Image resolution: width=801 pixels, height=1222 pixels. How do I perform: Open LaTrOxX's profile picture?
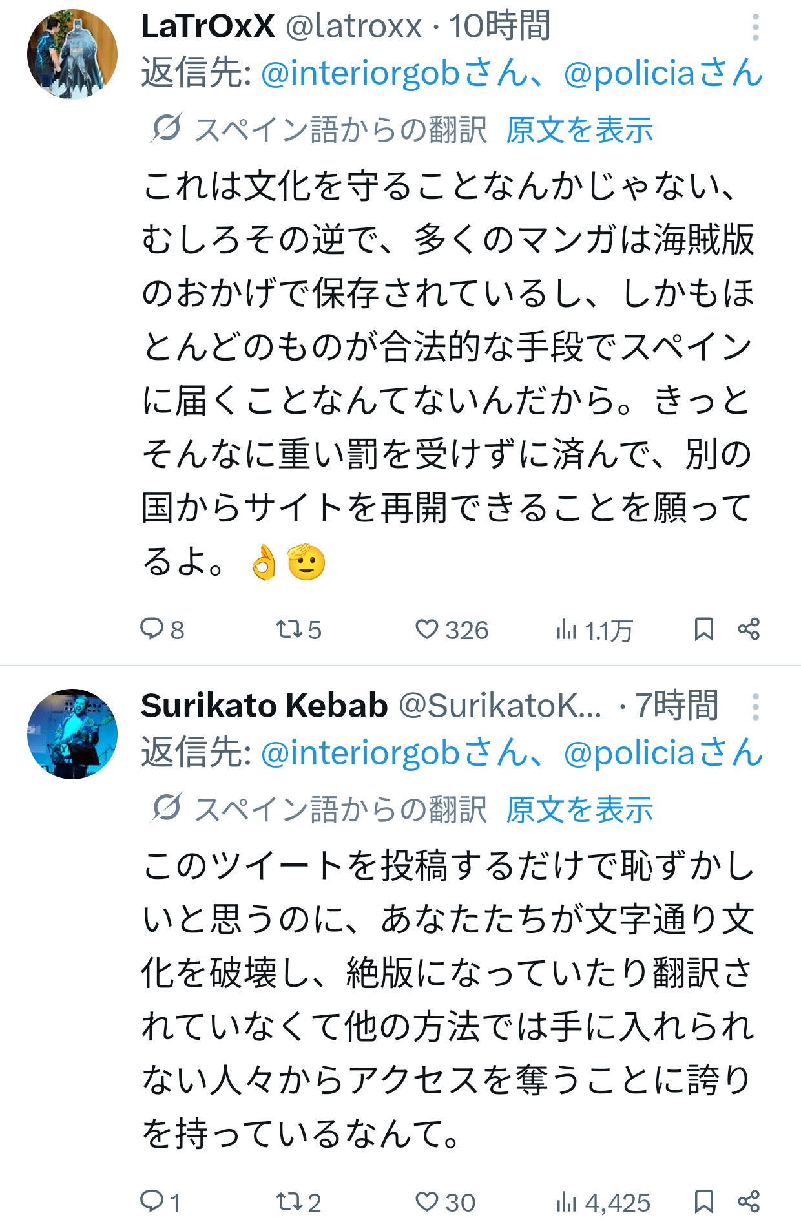(72, 54)
